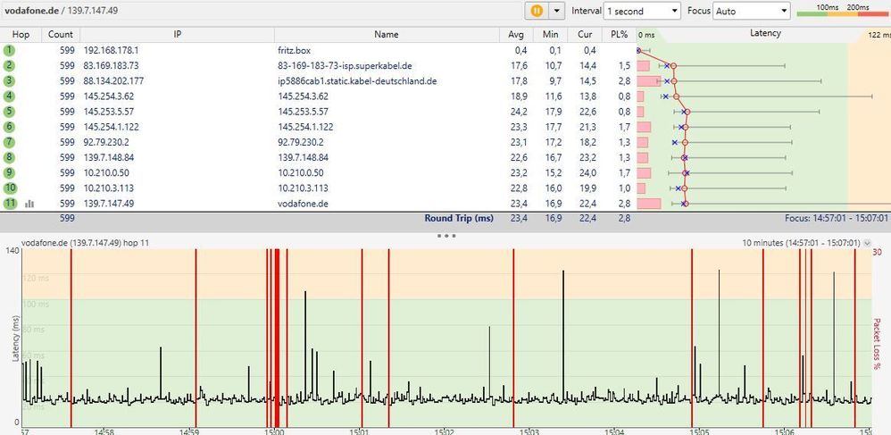Screen dimensions: 891x435
Task: Select IP 83.169.183.73
Action: click(x=111, y=66)
